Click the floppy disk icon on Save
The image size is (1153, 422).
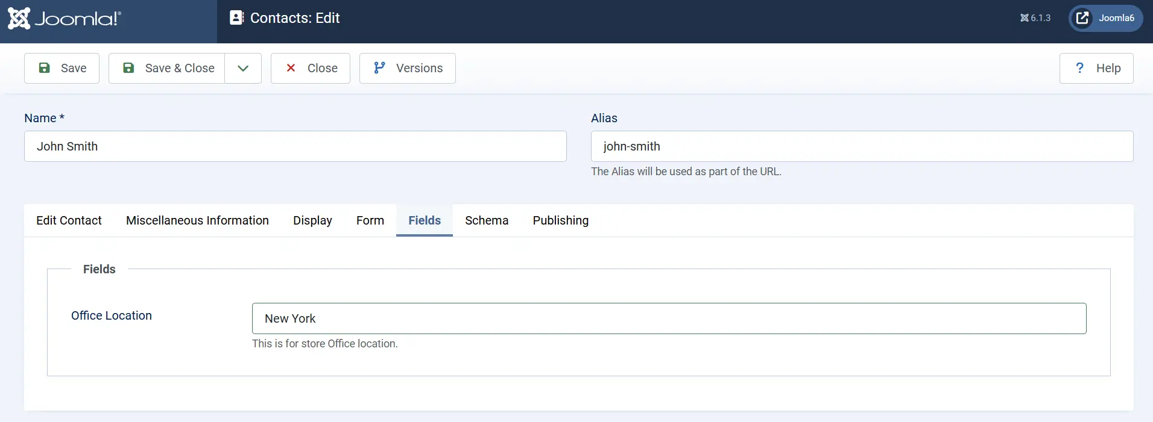[44, 68]
